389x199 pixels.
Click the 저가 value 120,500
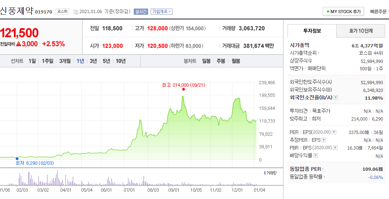(157, 46)
